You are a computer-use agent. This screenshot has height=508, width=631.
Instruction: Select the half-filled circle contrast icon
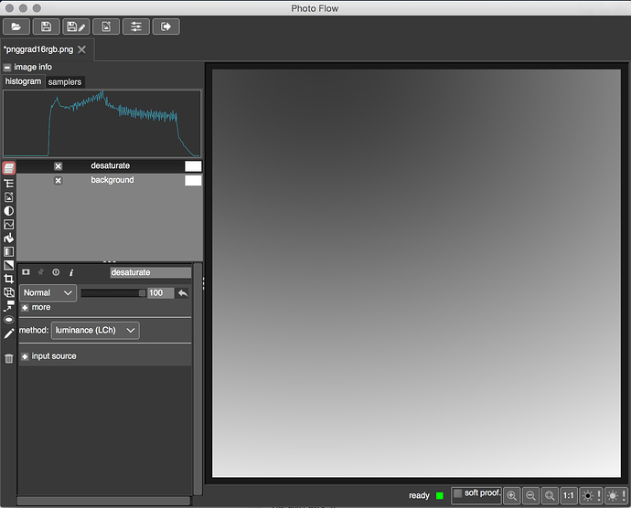click(x=9, y=211)
